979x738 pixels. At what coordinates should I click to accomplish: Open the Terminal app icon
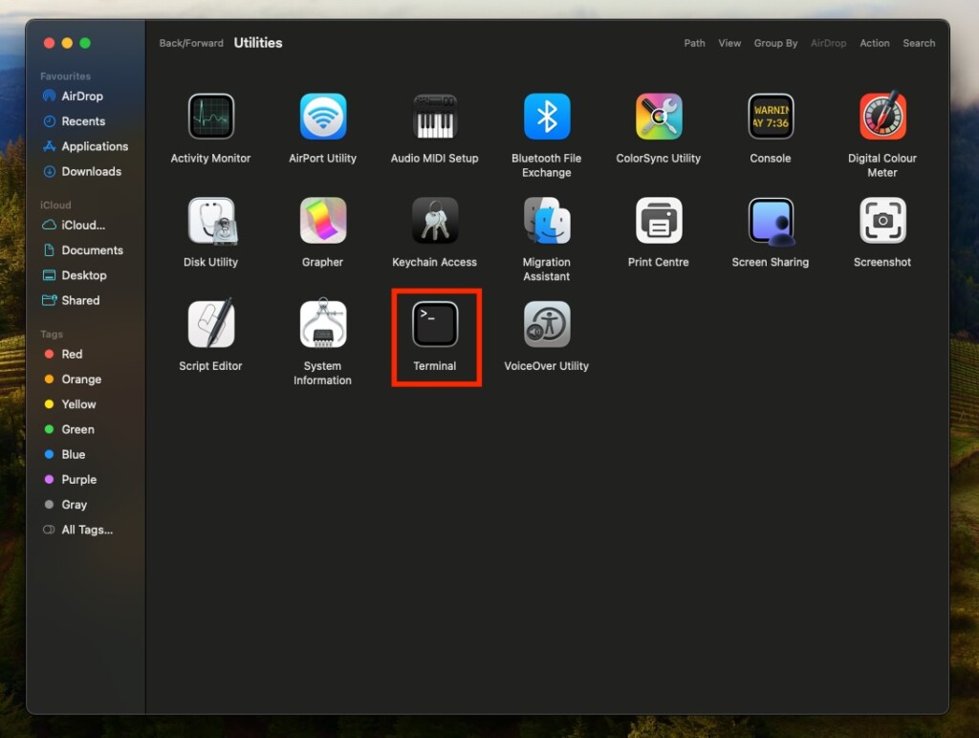pyautogui.click(x=435, y=325)
